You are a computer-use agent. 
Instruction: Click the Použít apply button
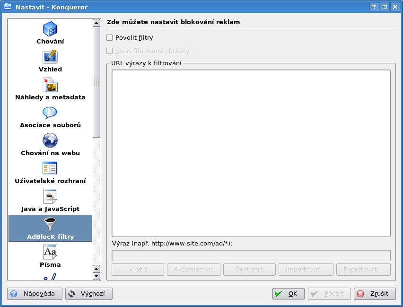pos(329,294)
